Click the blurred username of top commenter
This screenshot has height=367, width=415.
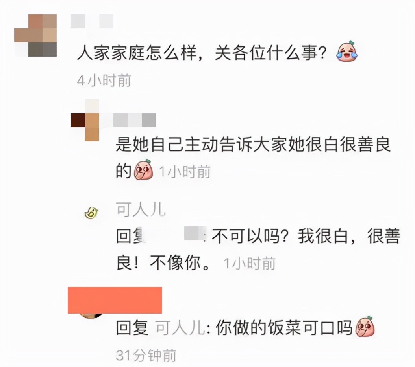pyautogui.click(x=92, y=21)
